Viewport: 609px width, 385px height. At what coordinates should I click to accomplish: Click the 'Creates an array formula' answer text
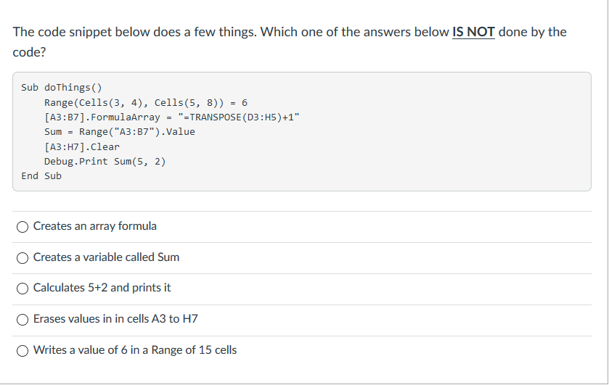tap(95, 226)
